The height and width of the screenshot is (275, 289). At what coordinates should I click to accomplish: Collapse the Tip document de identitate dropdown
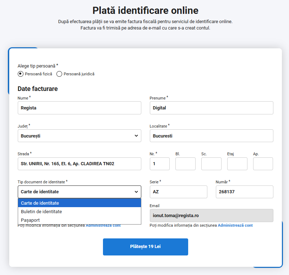79,192
